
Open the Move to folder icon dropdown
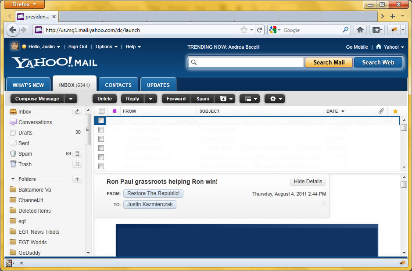click(225, 99)
